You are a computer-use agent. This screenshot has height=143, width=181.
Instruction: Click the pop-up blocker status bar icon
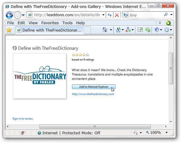23,133
